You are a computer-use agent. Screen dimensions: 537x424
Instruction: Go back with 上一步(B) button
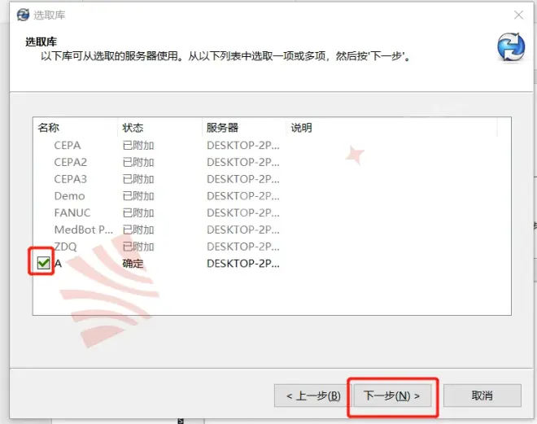(313, 396)
